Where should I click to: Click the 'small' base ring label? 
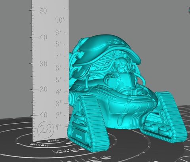(40, 144)
